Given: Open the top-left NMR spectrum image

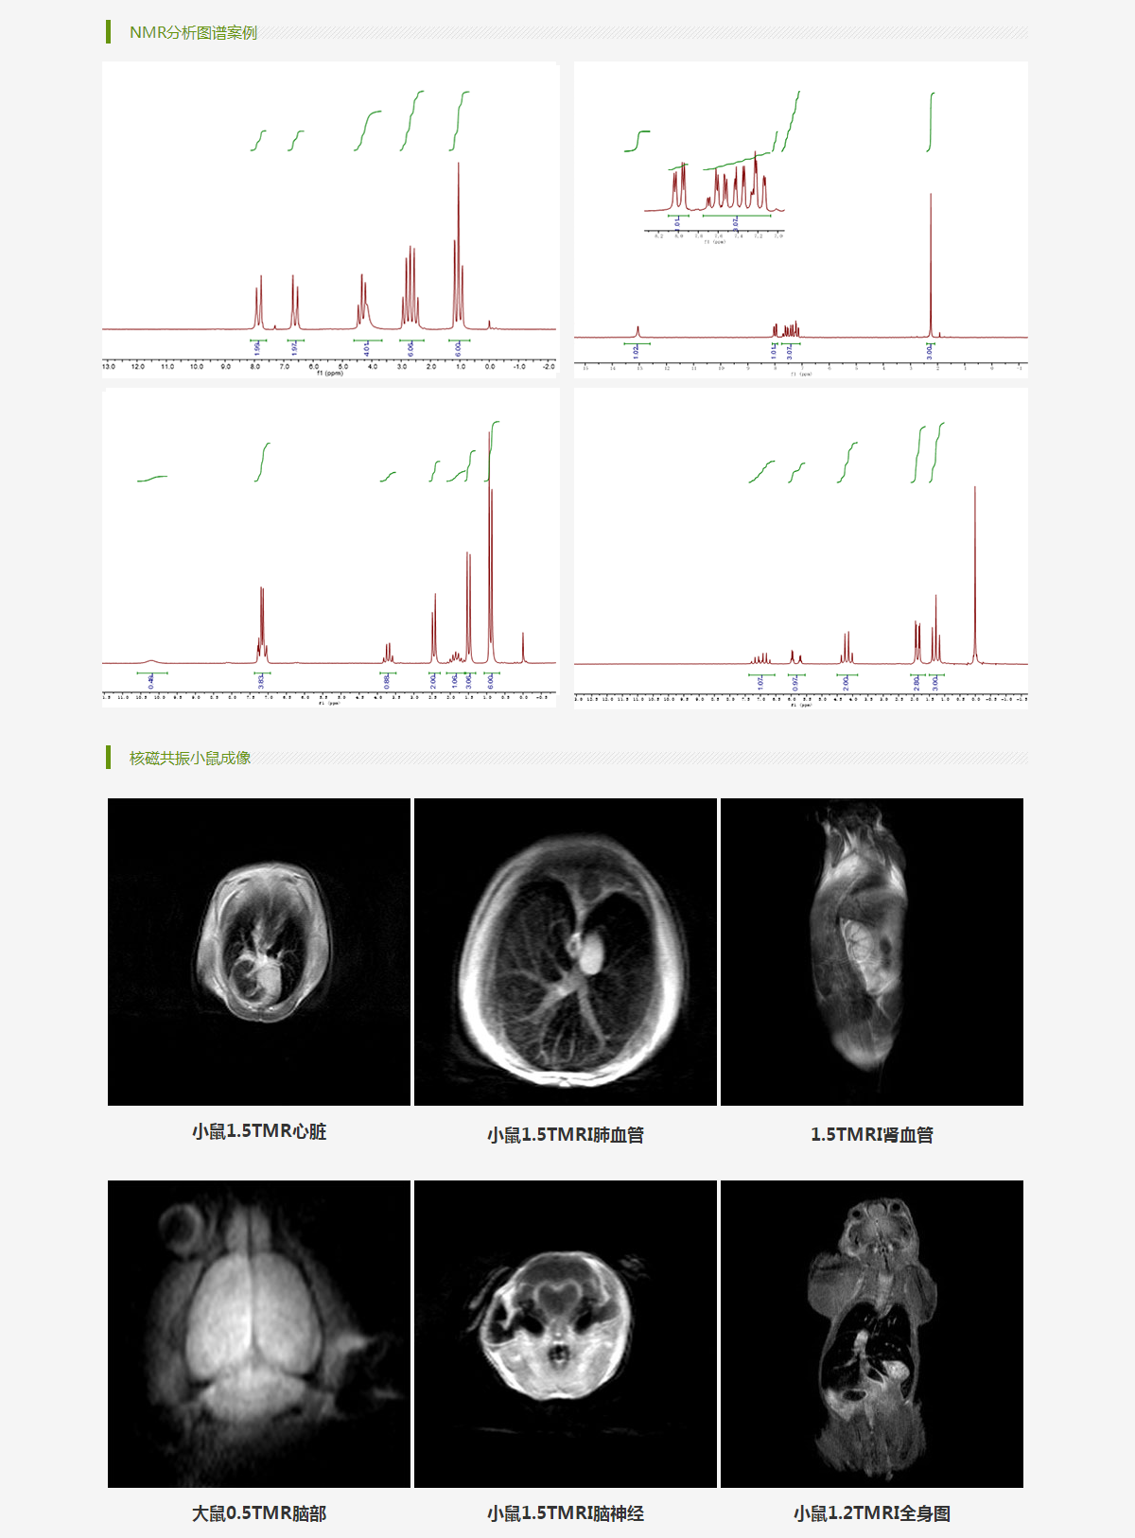Looking at the screenshot, I should (330, 219).
